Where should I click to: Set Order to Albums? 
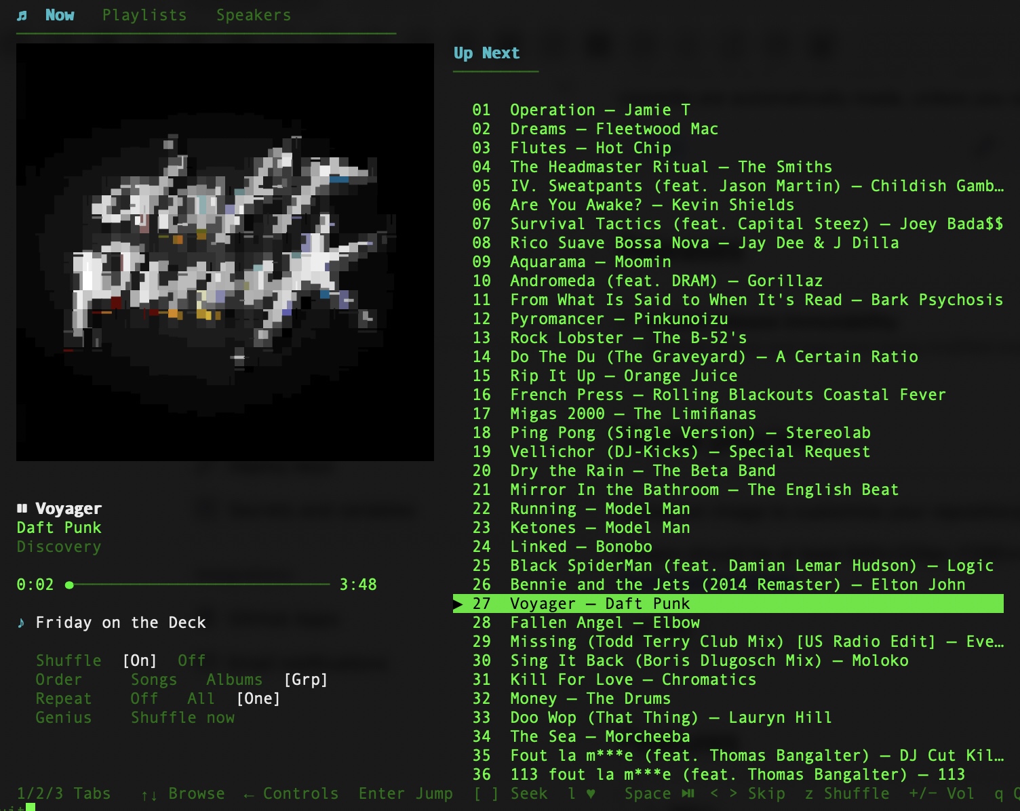234,679
